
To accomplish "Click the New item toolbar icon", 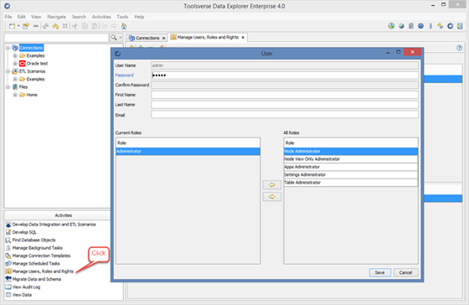I will coord(12,26).
